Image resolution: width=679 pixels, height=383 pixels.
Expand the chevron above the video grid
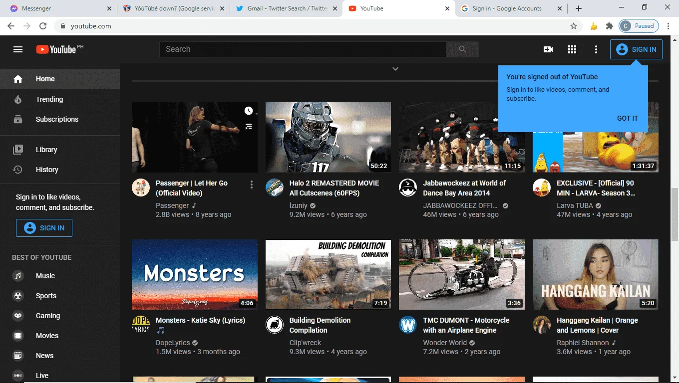click(395, 69)
